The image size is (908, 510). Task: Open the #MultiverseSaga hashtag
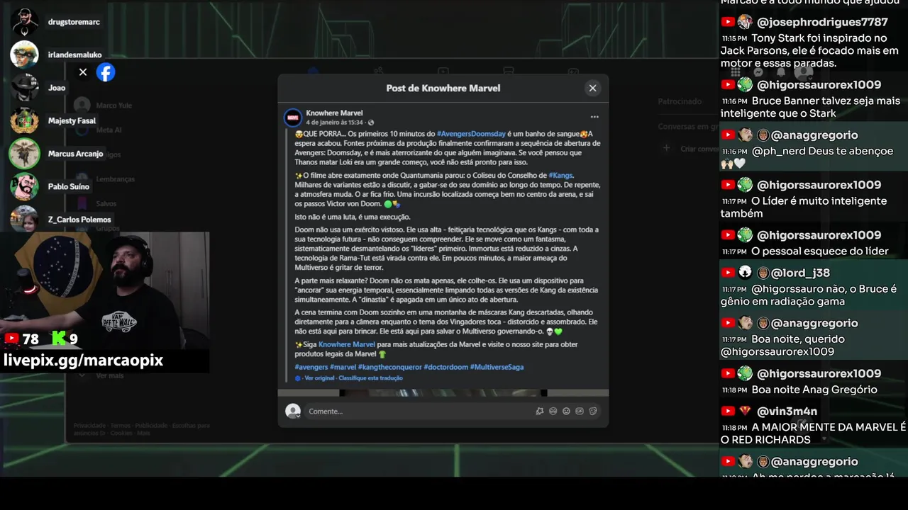(497, 367)
